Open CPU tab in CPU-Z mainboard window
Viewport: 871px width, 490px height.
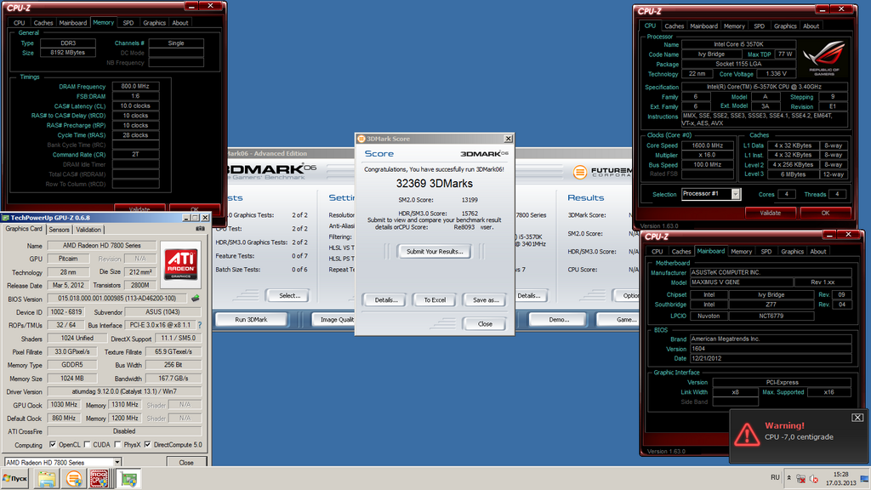658,252
